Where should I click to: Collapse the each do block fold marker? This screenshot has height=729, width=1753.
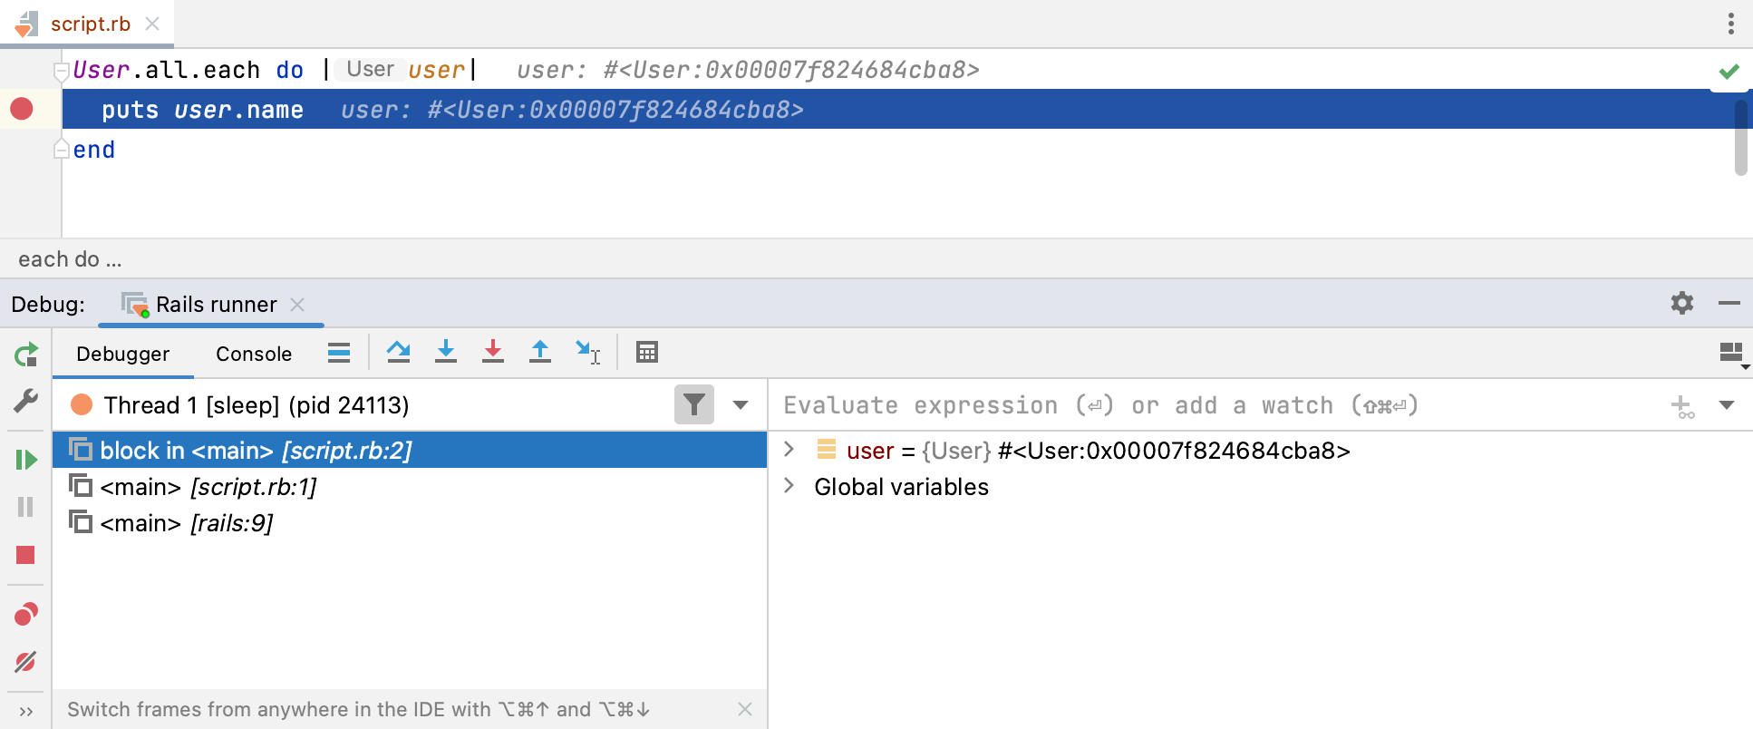click(62, 70)
